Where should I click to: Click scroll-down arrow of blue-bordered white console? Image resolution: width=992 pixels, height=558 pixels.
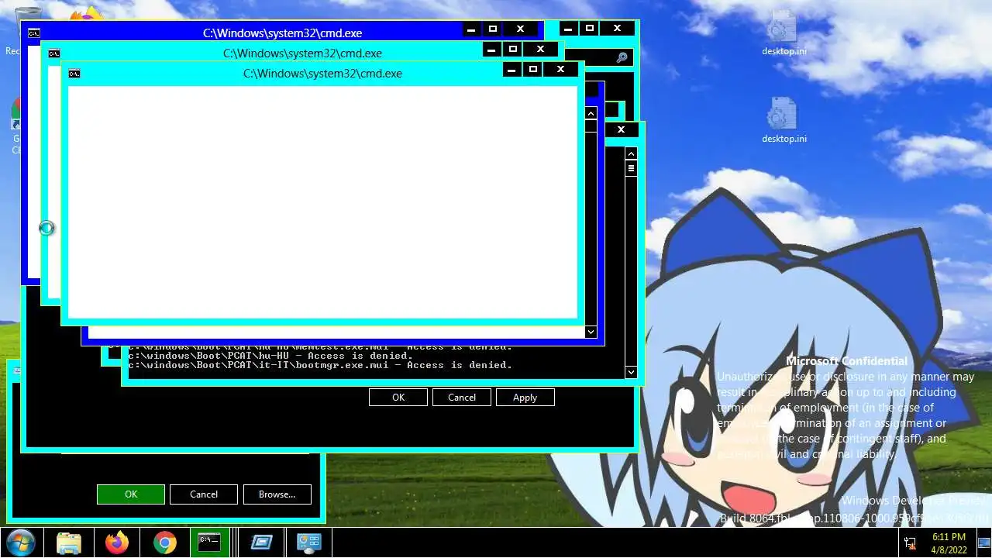591,332
